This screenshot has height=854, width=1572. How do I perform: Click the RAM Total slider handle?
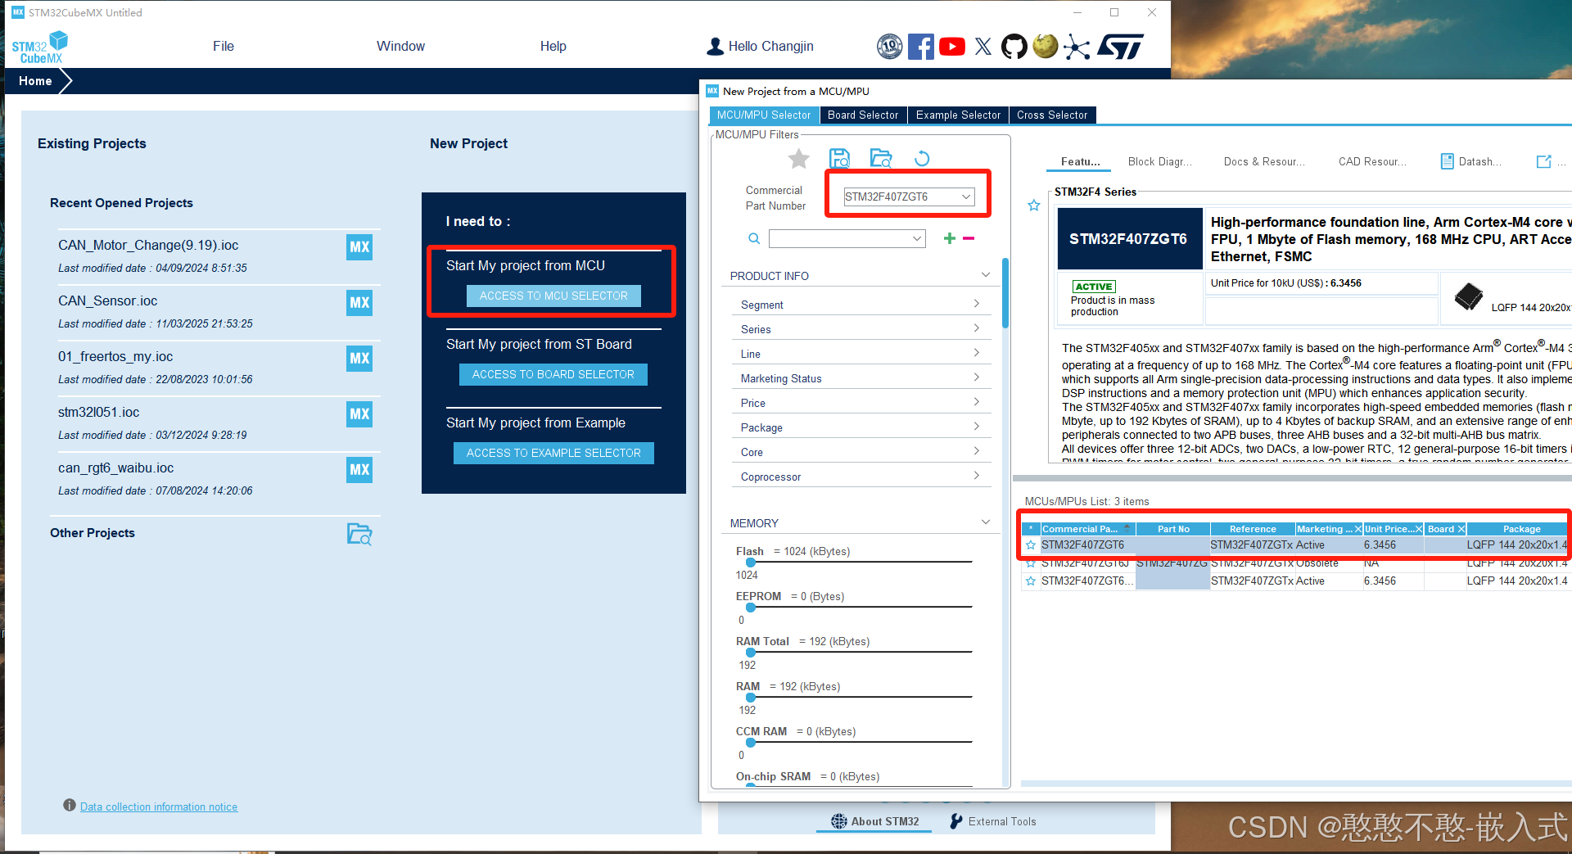click(751, 652)
